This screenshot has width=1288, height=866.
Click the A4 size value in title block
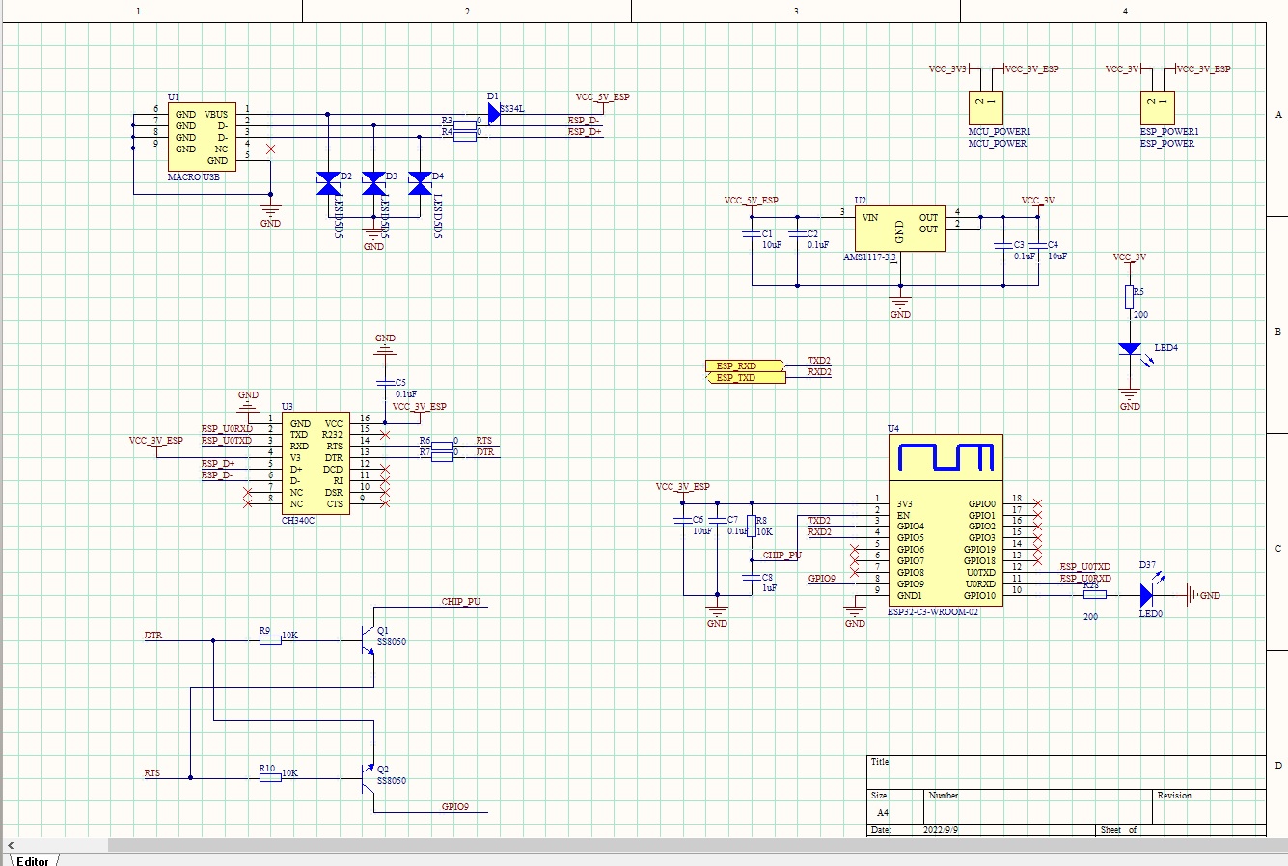[x=883, y=813]
